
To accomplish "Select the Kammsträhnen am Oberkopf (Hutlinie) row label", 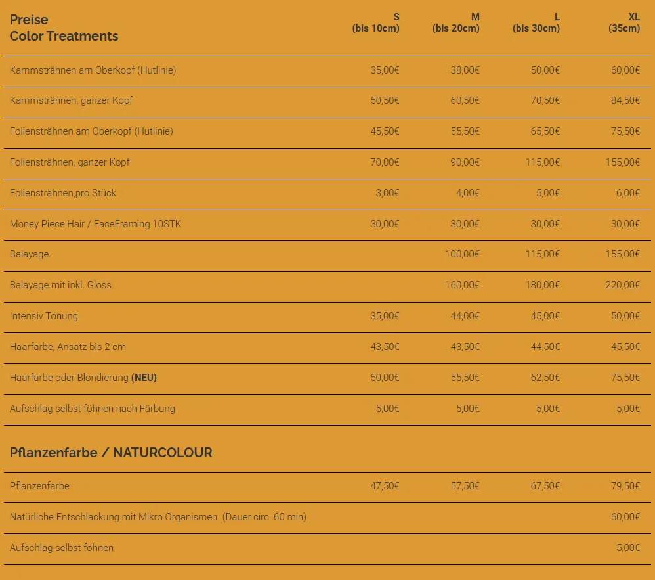I will click(x=93, y=70).
